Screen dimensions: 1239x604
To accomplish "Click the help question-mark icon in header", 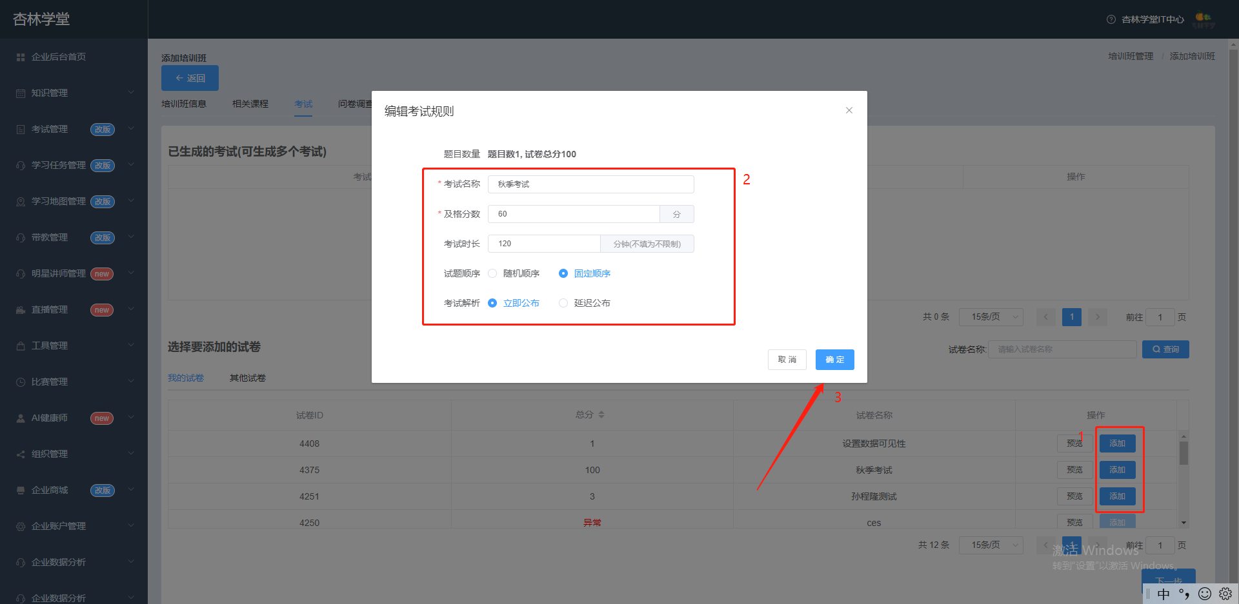I will [x=1111, y=19].
